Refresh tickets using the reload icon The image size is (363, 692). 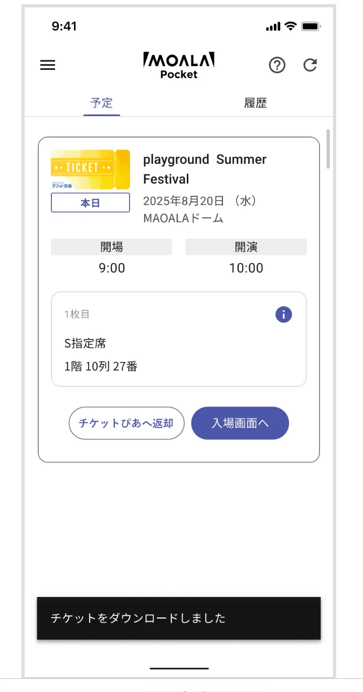(x=310, y=65)
